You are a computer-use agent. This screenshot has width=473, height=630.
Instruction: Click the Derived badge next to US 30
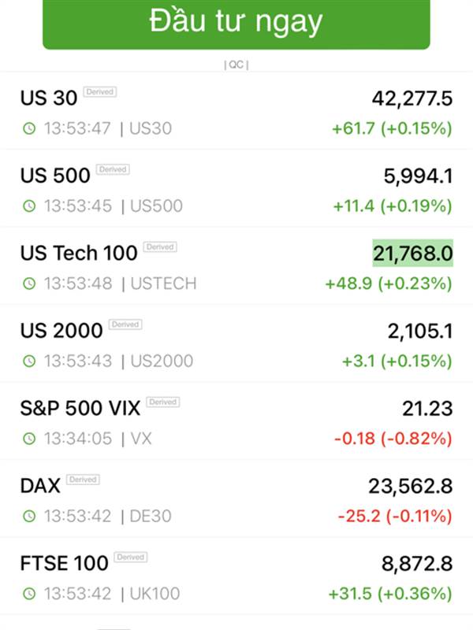(100, 91)
